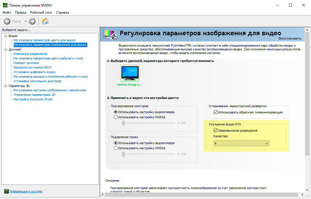Open Регулировка размера и положения рабочего стола

[x=51, y=76]
